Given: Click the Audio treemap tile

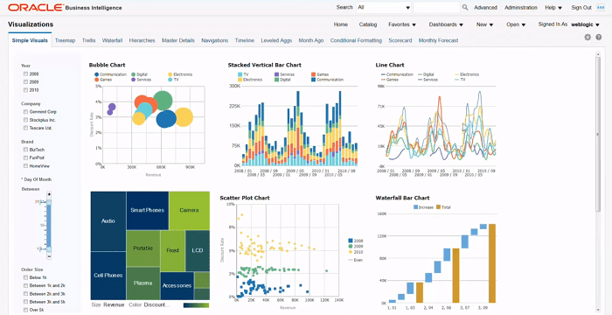Looking at the screenshot, I should pos(108,221).
